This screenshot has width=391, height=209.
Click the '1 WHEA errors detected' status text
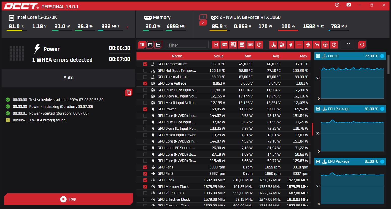click(x=62, y=60)
